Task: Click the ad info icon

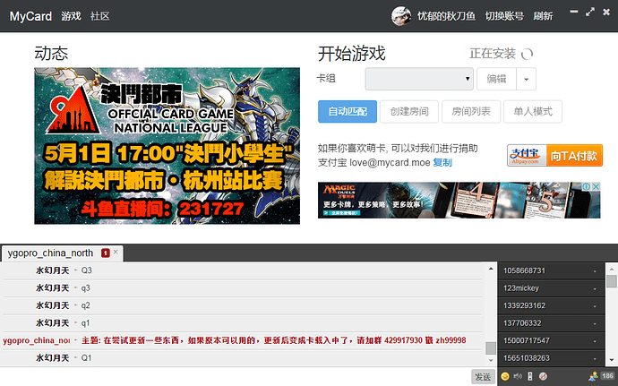Action: click(587, 187)
